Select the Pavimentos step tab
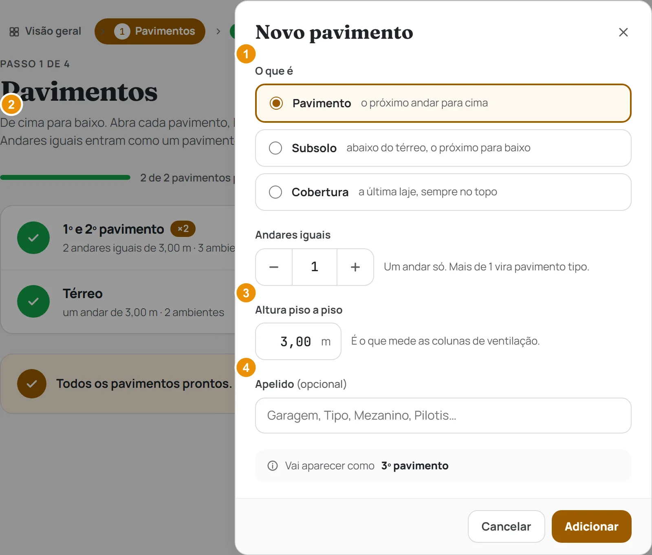The height and width of the screenshot is (555, 652). point(150,31)
